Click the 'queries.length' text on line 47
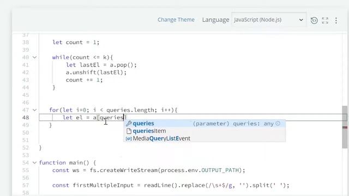The width and height of the screenshot is (349, 196). click(130, 110)
